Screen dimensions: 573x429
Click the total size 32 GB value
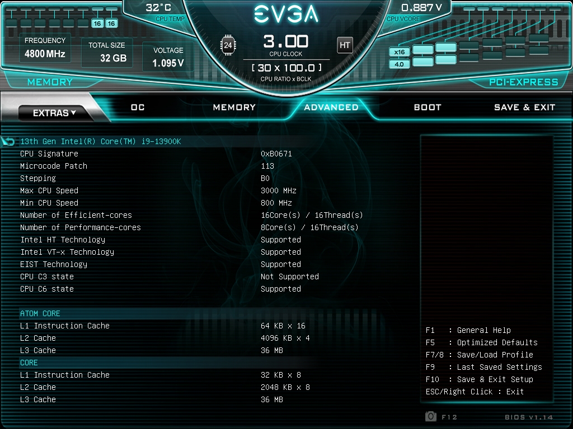point(113,58)
